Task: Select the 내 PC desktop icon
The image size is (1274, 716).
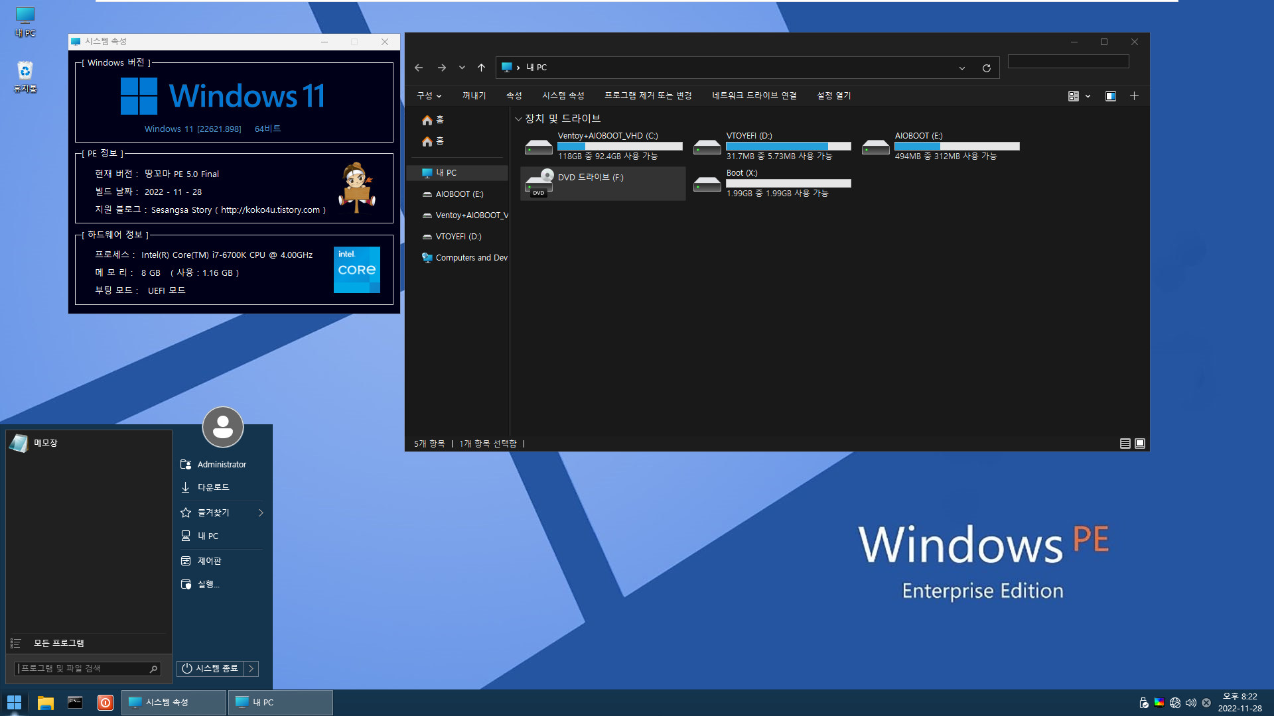Action: tap(25, 22)
